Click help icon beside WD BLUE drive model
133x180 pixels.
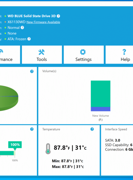pyautogui.click(x=58, y=16)
